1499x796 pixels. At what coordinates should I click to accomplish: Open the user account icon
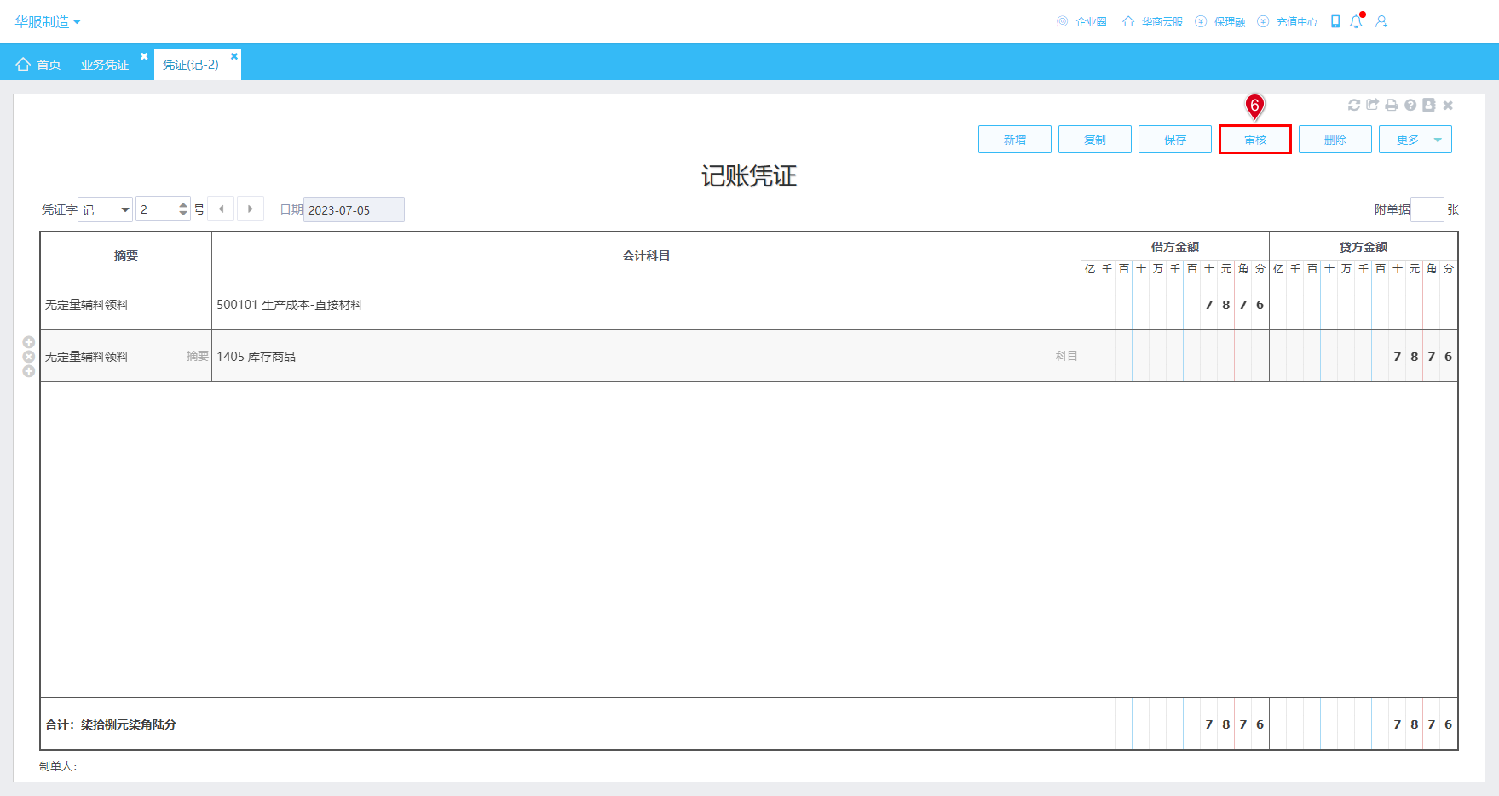[x=1381, y=21]
